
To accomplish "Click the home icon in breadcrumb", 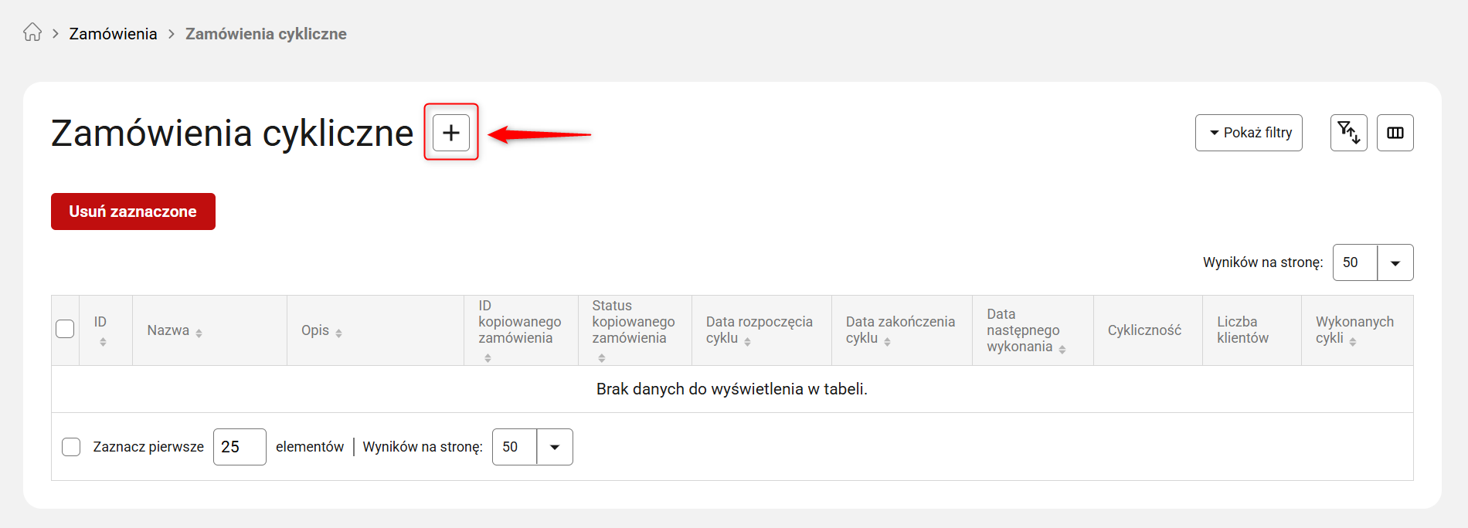I will 32,32.
